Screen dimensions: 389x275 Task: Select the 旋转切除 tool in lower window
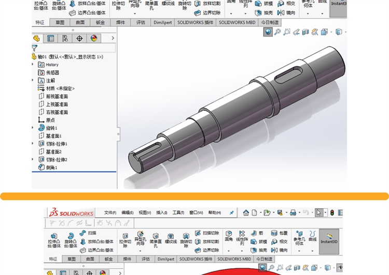tap(186, 240)
